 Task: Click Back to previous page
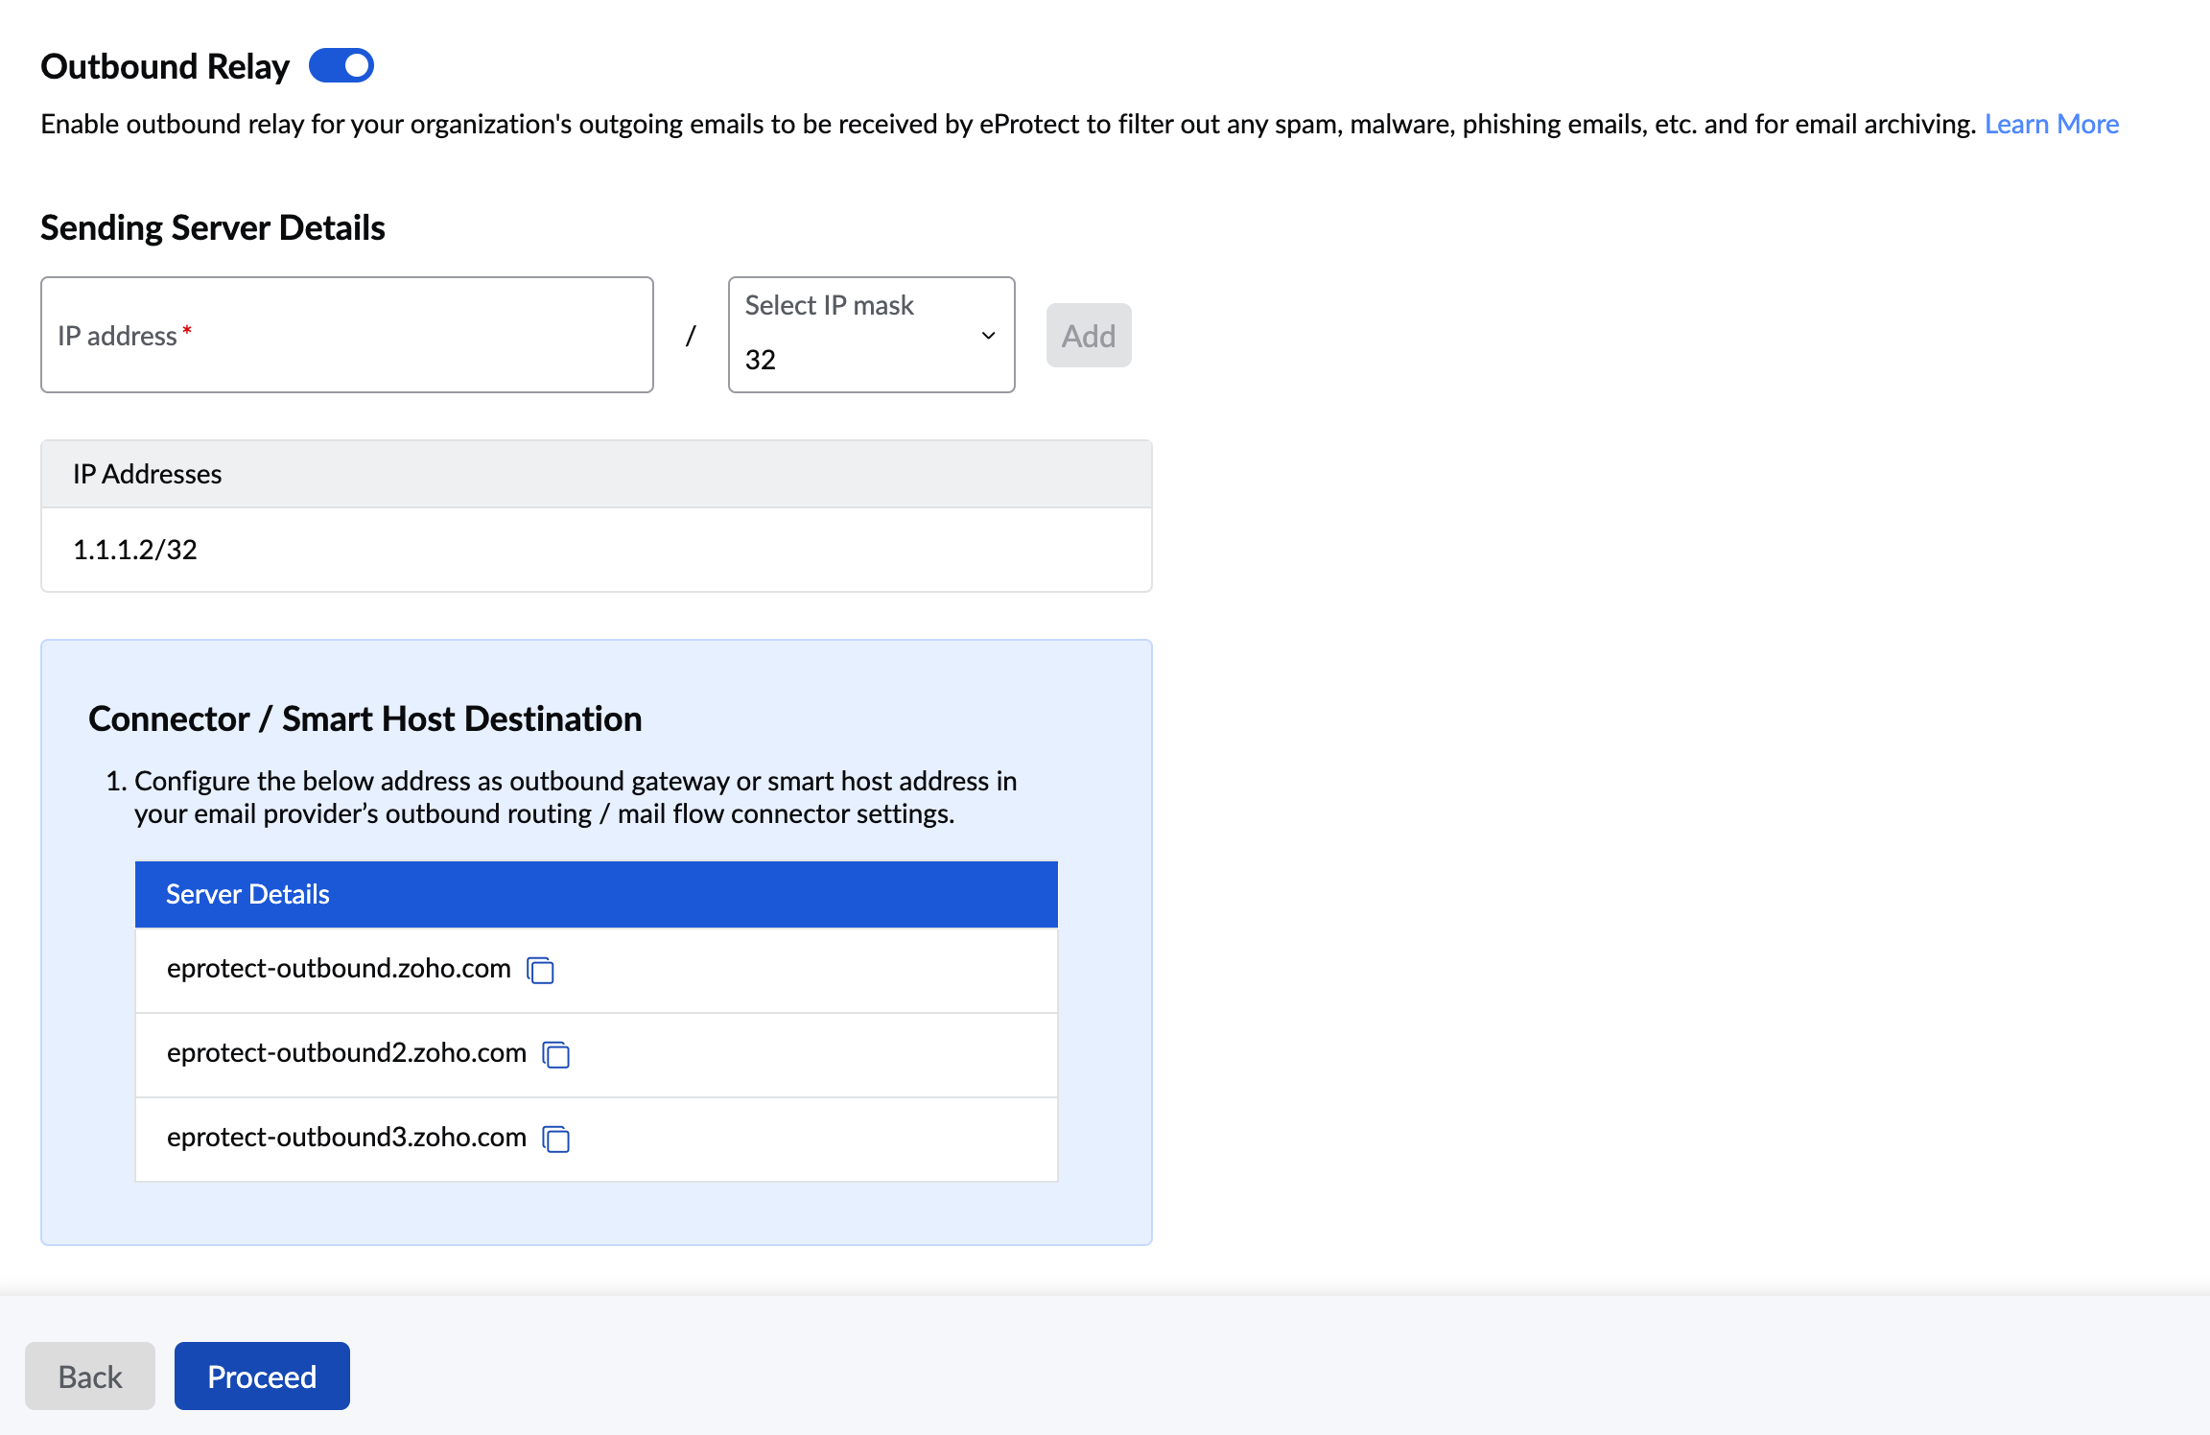(90, 1376)
